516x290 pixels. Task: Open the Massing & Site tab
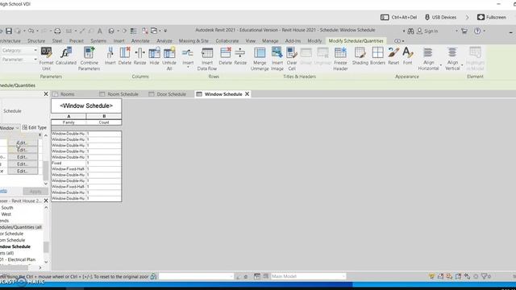pos(193,41)
